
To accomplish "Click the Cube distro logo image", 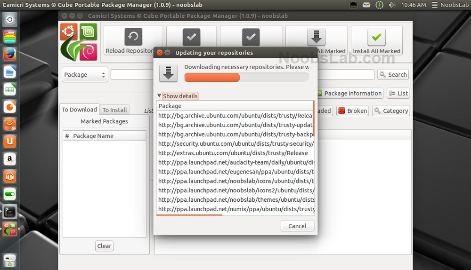I will [79, 42].
